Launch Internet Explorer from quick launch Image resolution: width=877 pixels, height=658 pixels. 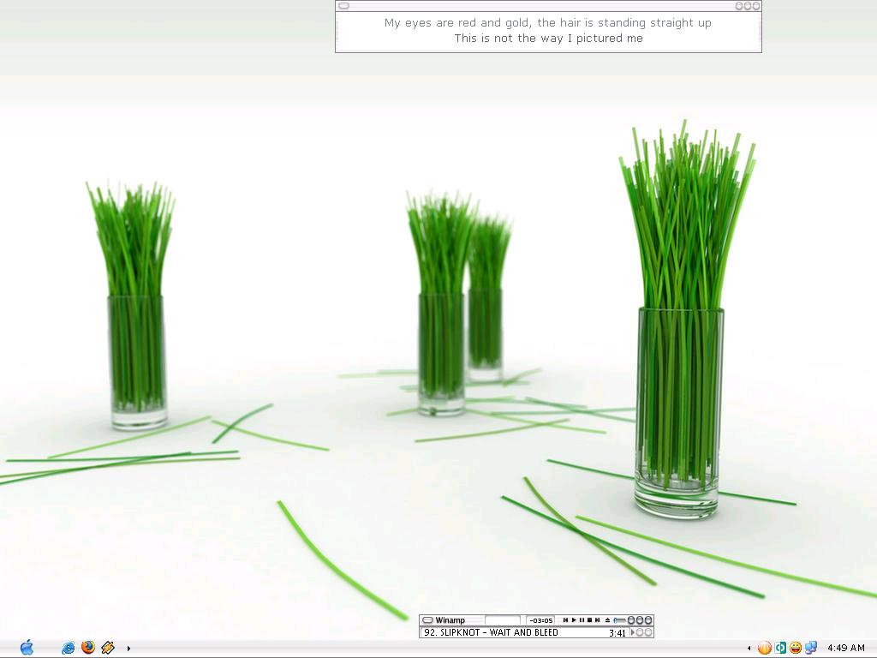coord(68,648)
